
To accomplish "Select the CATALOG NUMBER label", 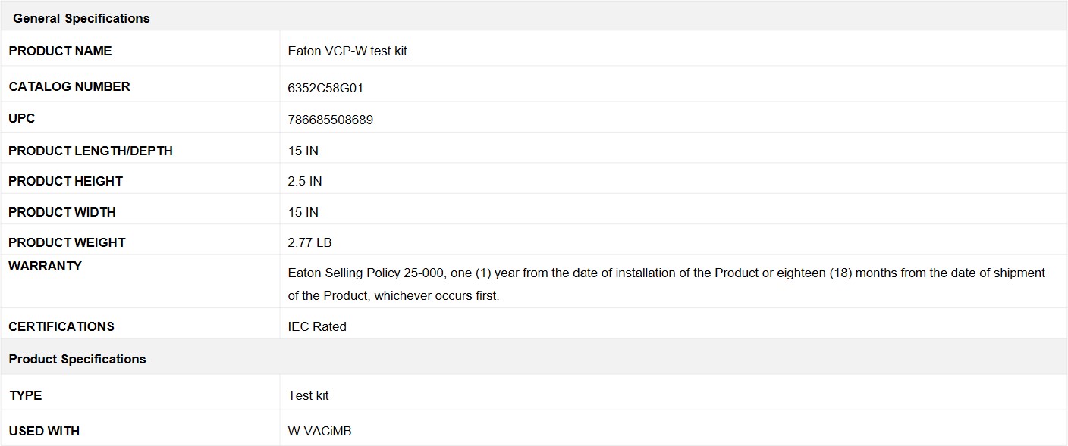I will 69,86.
